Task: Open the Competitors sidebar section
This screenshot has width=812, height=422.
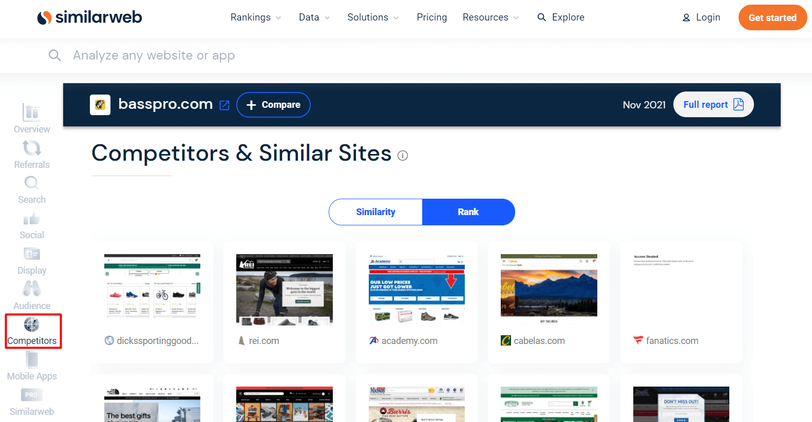Action: [33, 331]
